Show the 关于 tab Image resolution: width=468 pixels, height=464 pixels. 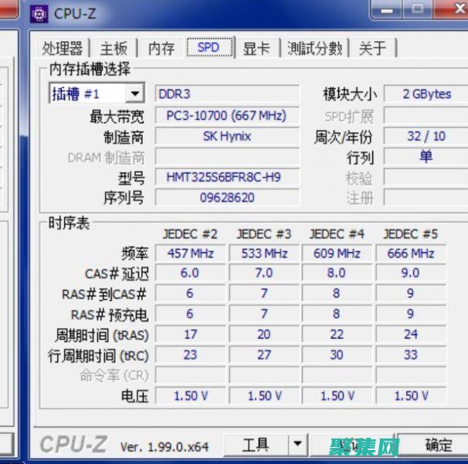(372, 48)
